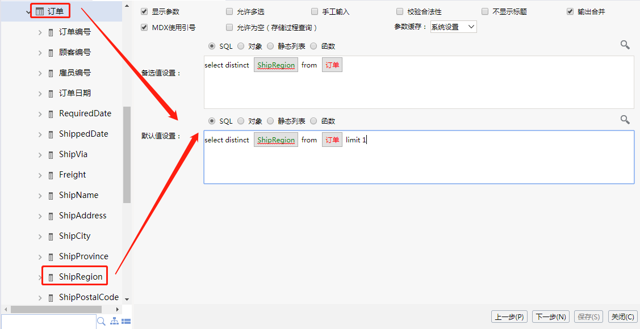Expand the Freight node
The width and height of the screenshot is (640, 329).
(40, 175)
